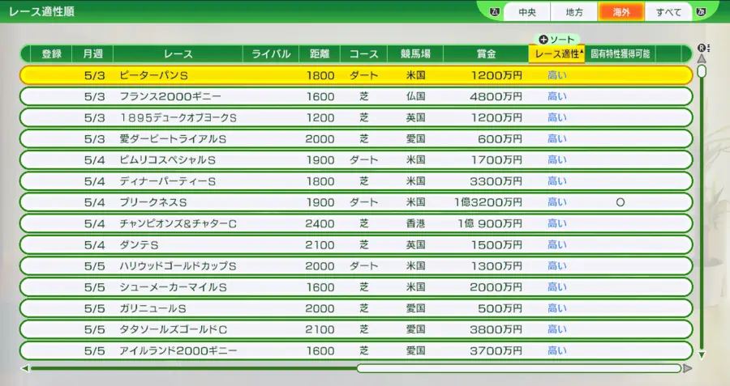Click the left arrow of horizontal scrollbar
730x386 pixels.
(24, 368)
